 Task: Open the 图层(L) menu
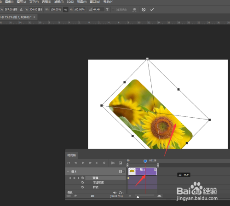[x=21, y=2]
